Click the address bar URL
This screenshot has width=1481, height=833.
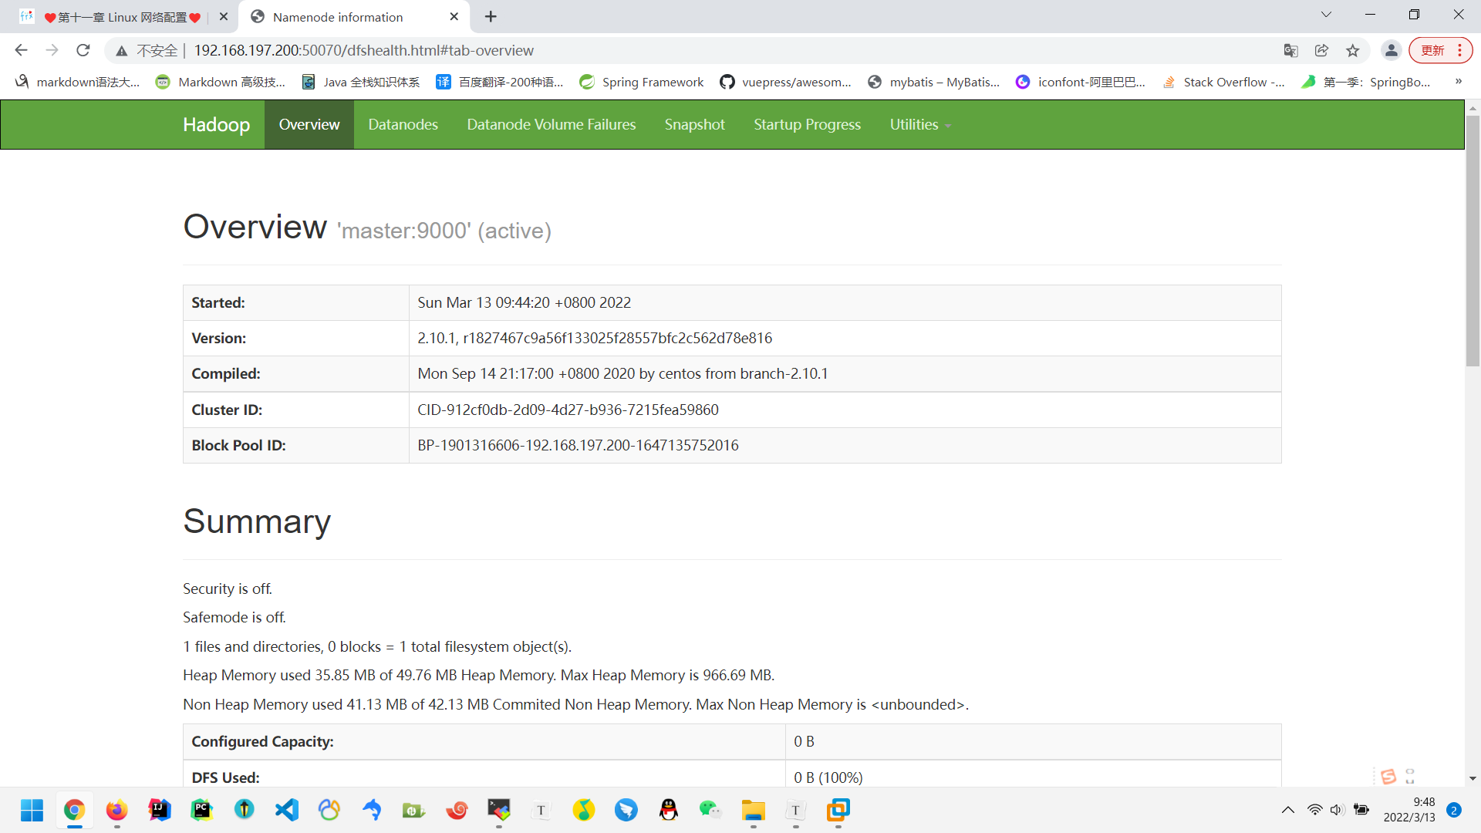coord(363,50)
